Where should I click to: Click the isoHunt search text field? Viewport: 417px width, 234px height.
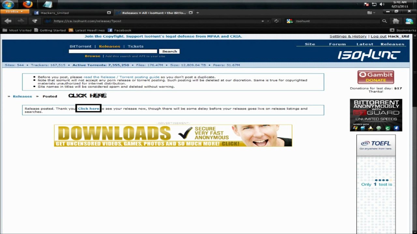(113, 51)
